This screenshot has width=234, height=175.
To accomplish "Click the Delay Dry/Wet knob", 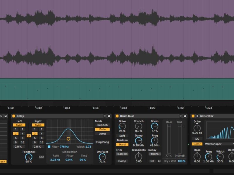I will point(102,157).
